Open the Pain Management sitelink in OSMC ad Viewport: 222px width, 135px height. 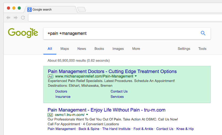click(x=62, y=129)
